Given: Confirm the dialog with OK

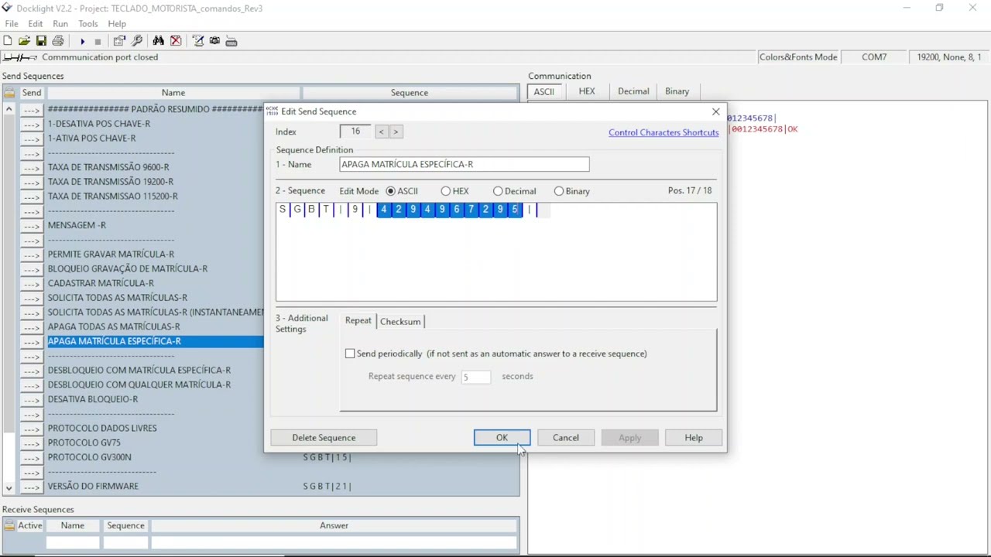Looking at the screenshot, I should (502, 438).
